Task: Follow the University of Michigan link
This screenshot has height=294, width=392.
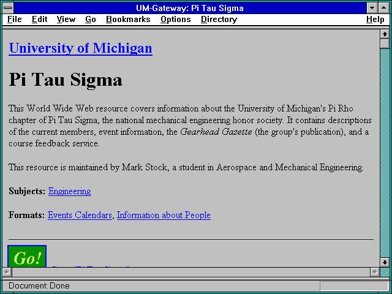Action: click(x=80, y=48)
